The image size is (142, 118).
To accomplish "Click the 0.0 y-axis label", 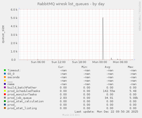I will [13, 60].
